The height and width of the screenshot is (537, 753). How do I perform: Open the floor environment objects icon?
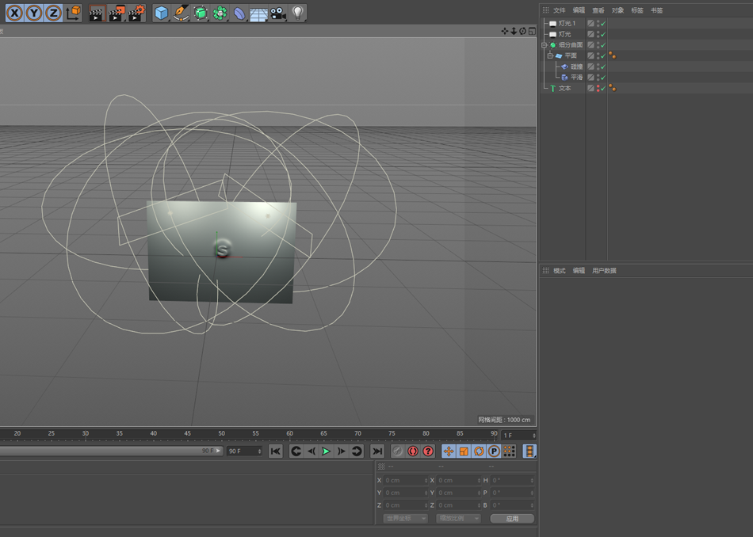[x=258, y=13]
